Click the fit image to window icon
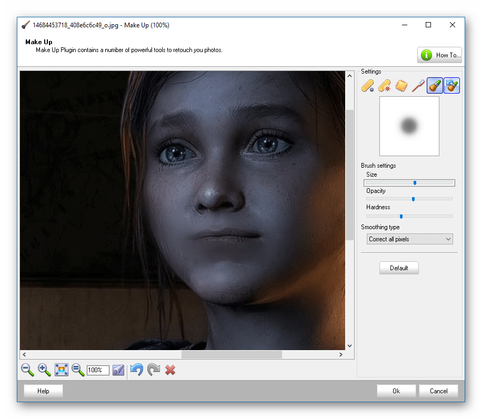 (61, 370)
